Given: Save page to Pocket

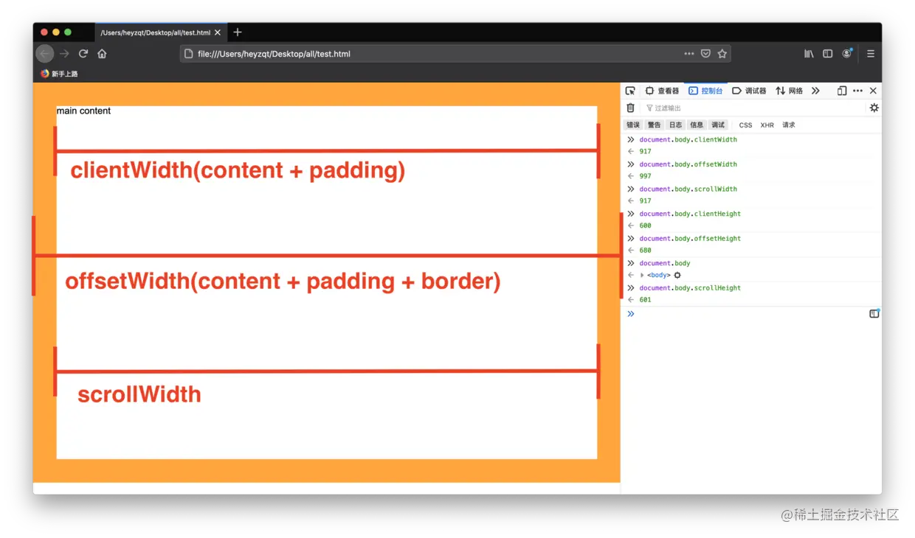Looking at the screenshot, I should pyautogui.click(x=706, y=54).
